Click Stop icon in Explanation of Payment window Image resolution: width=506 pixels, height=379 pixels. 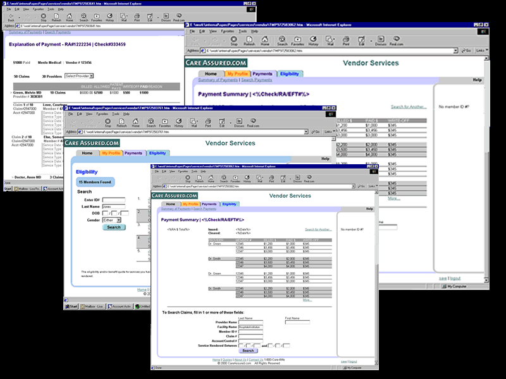[44, 18]
